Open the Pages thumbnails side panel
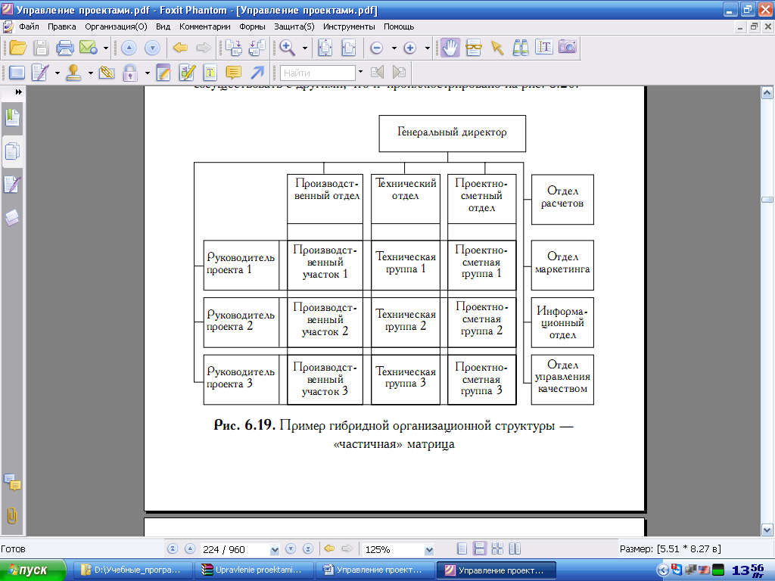The width and height of the screenshot is (775, 581). (12, 151)
